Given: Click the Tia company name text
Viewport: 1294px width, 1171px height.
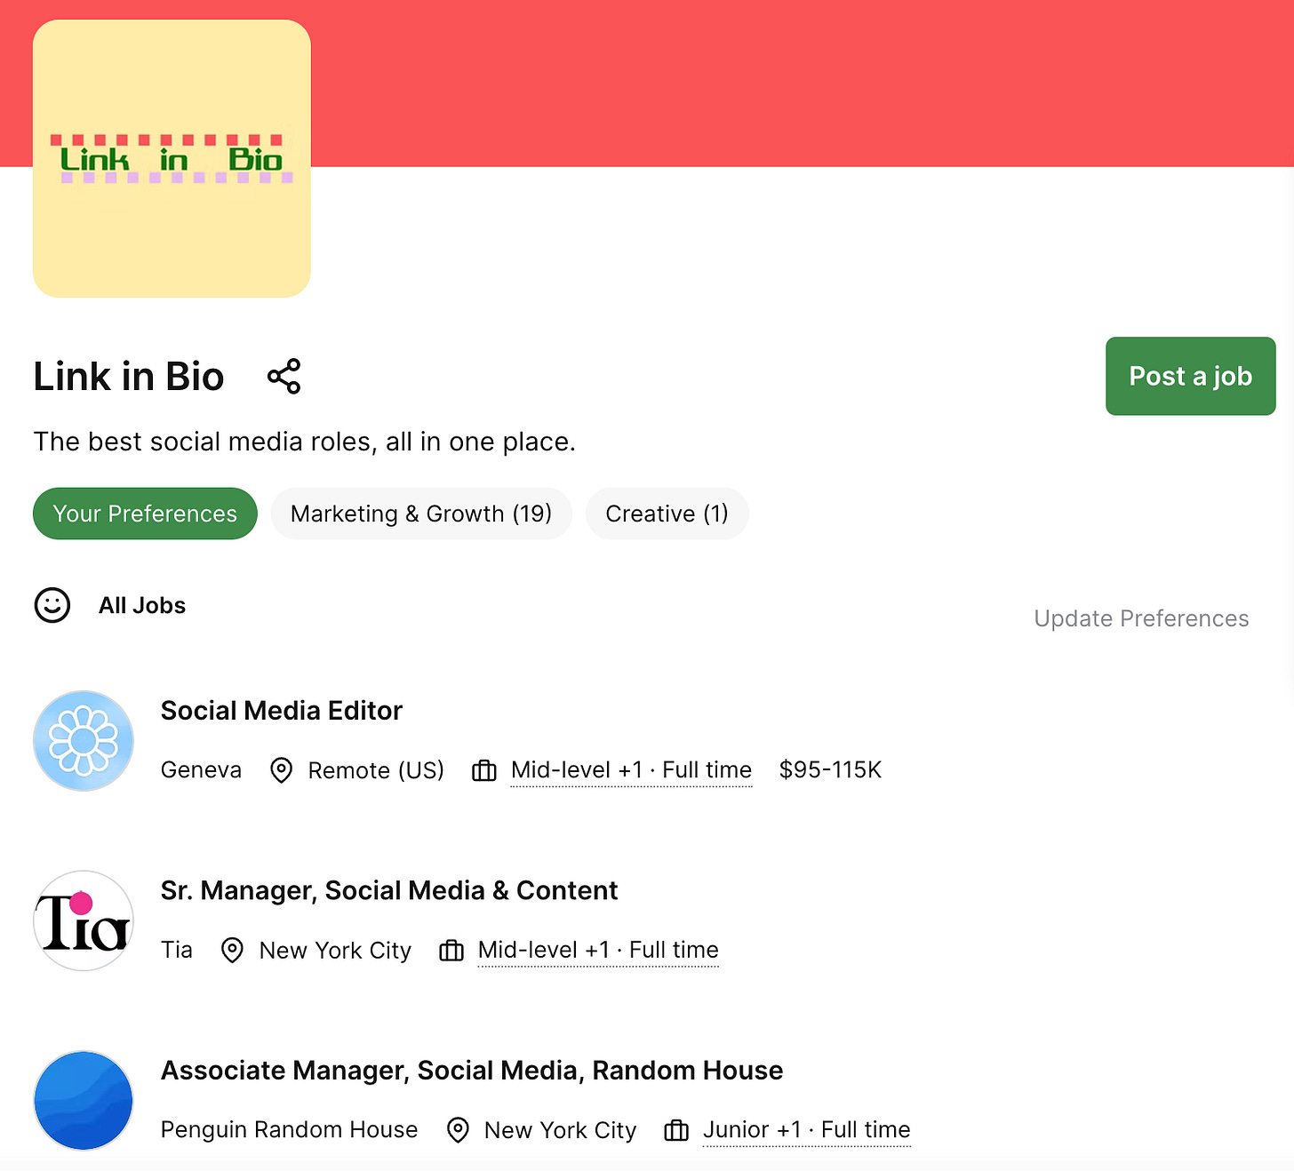Looking at the screenshot, I should tap(177, 950).
